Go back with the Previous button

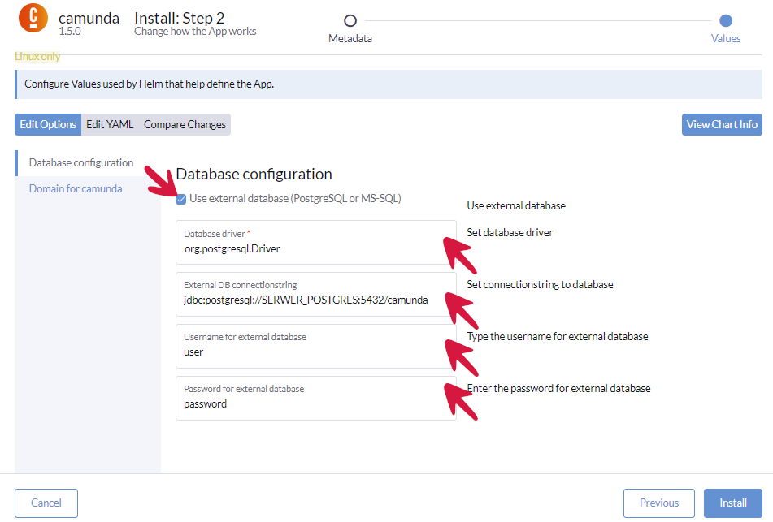click(x=658, y=503)
